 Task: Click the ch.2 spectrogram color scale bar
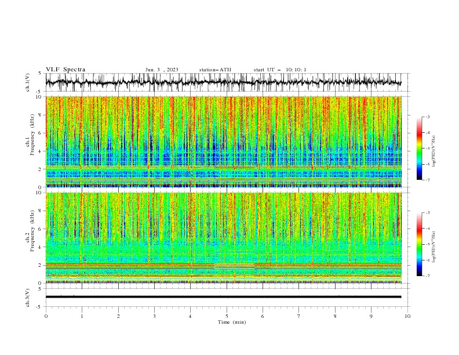click(x=419, y=244)
